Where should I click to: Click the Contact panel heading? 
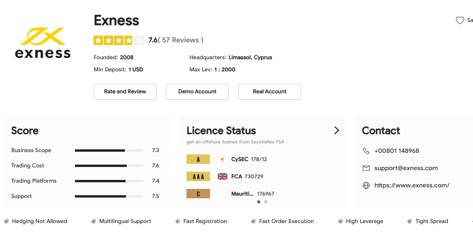381,131
